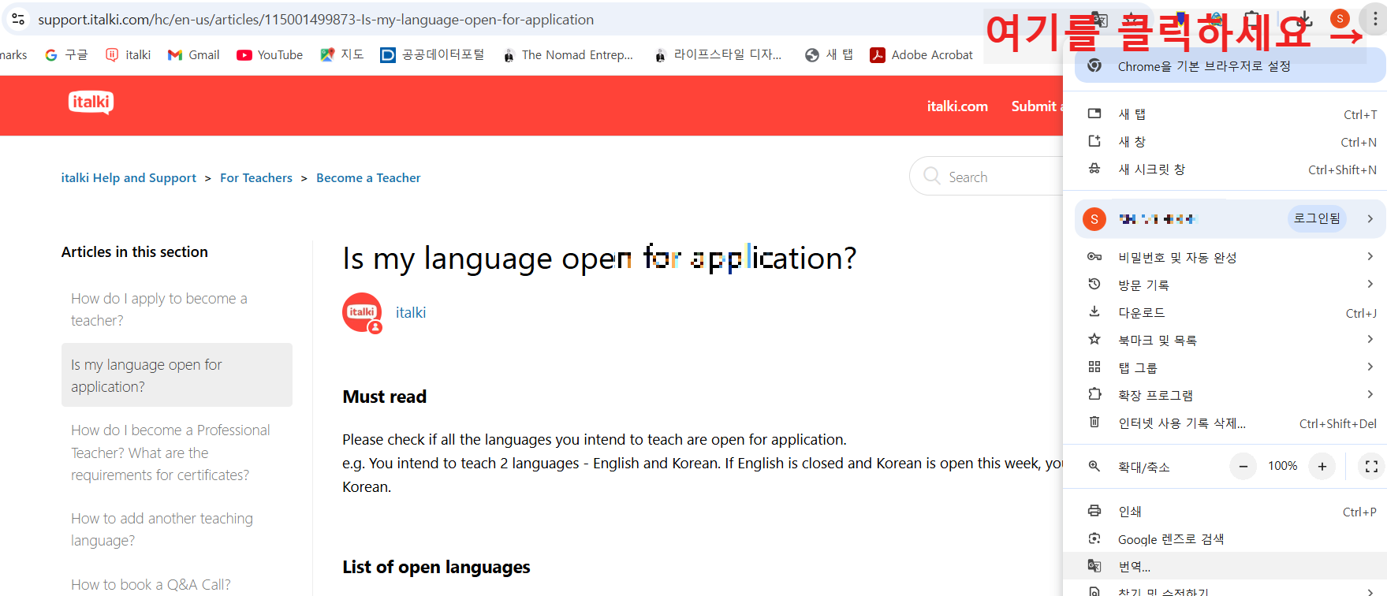Viewport: 1387px width, 596px height.
Task: Select 번역 menu item
Action: (x=1225, y=566)
